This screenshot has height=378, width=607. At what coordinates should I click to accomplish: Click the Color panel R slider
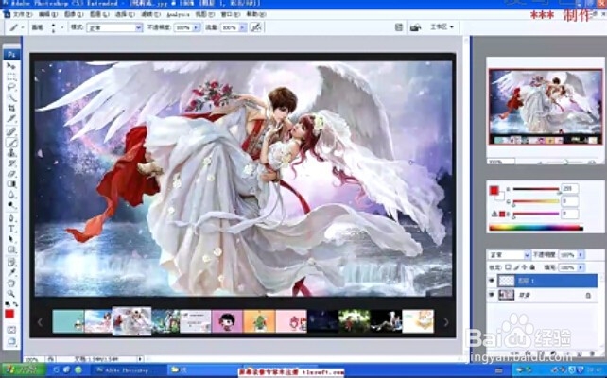coord(536,189)
